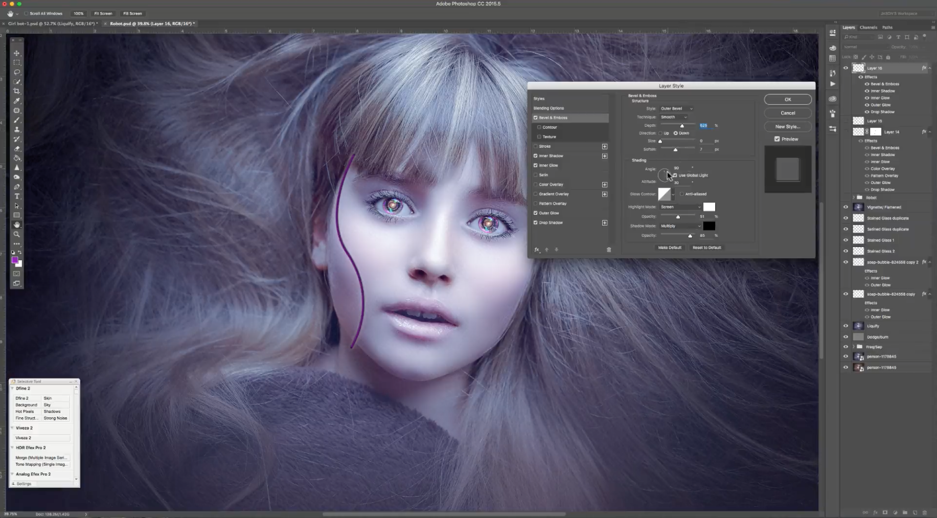Hide the Layer 16 visibility eye
The width and height of the screenshot is (937, 518).
pyautogui.click(x=846, y=67)
